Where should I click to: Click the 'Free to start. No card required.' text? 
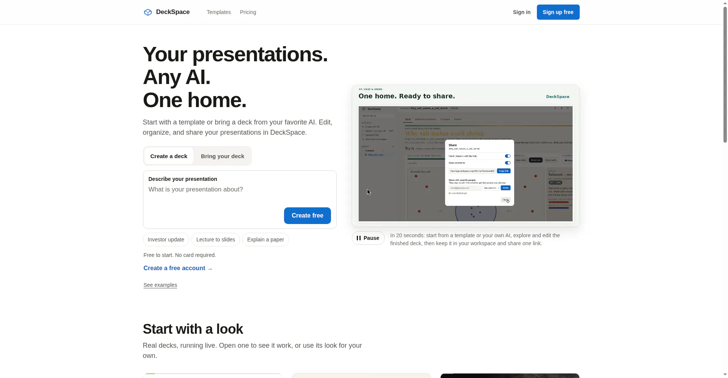(180, 255)
